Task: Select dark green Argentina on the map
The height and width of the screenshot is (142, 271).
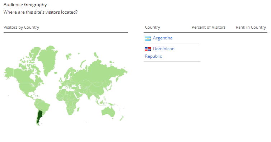Action: click(x=39, y=116)
